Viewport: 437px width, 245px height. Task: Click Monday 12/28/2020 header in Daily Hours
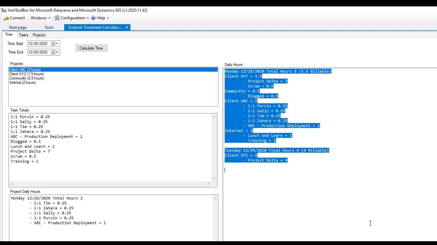[278, 71]
